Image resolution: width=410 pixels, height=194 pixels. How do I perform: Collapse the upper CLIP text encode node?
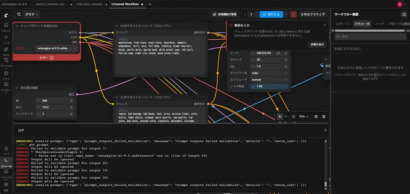117,26
